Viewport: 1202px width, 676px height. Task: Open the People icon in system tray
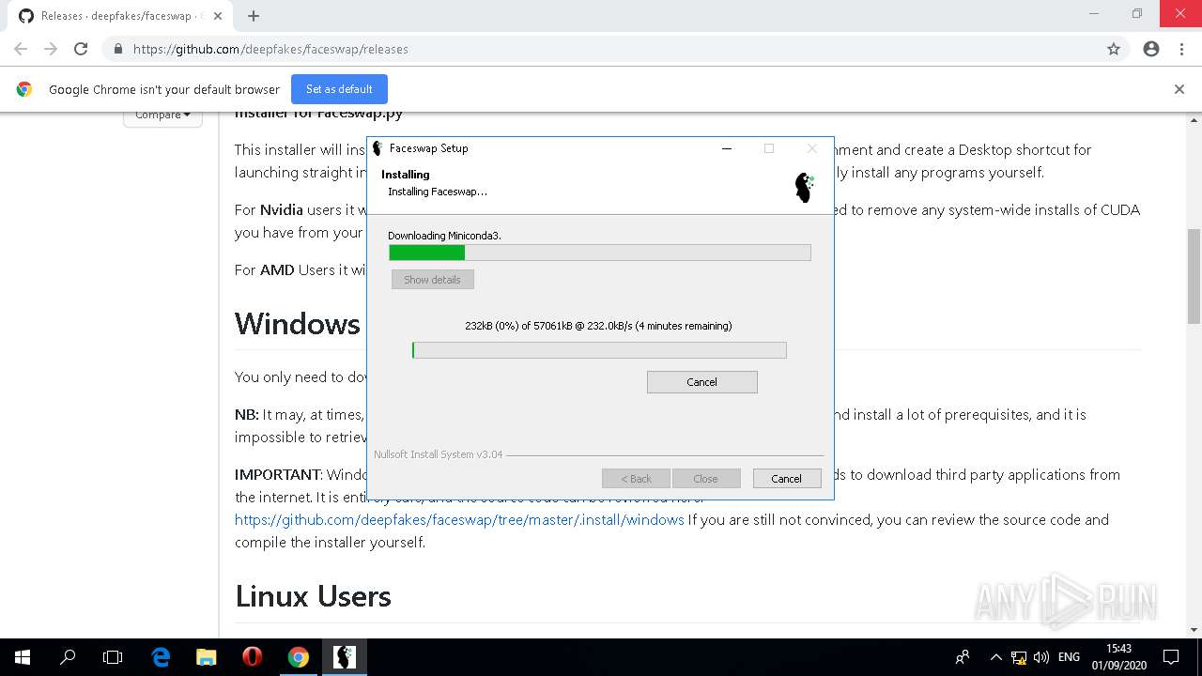pos(963,657)
